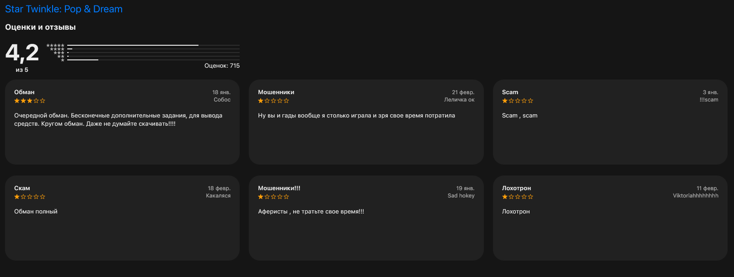Click the one-star row icon in rating histogram

pyautogui.click(x=63, y=60)
